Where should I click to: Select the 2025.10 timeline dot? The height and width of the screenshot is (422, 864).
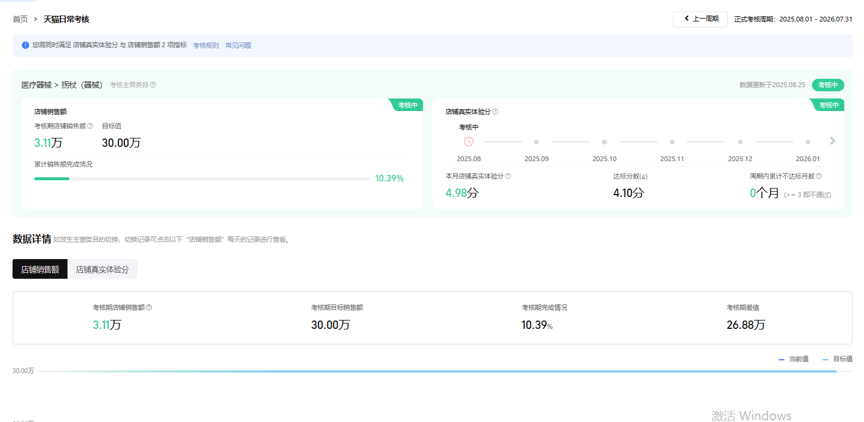(604, 142)
